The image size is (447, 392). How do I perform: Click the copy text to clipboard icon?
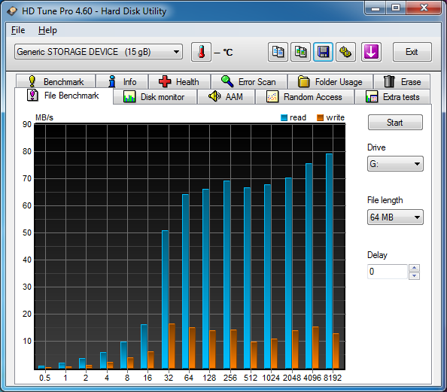[x=278, y=52]
